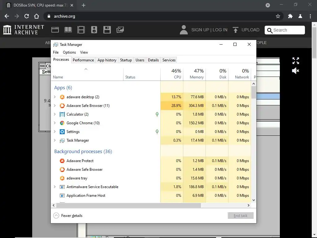This screenshot has height=238, width=317.
Task: Reload the archive.org page
Action: click(x=27, y=16)
